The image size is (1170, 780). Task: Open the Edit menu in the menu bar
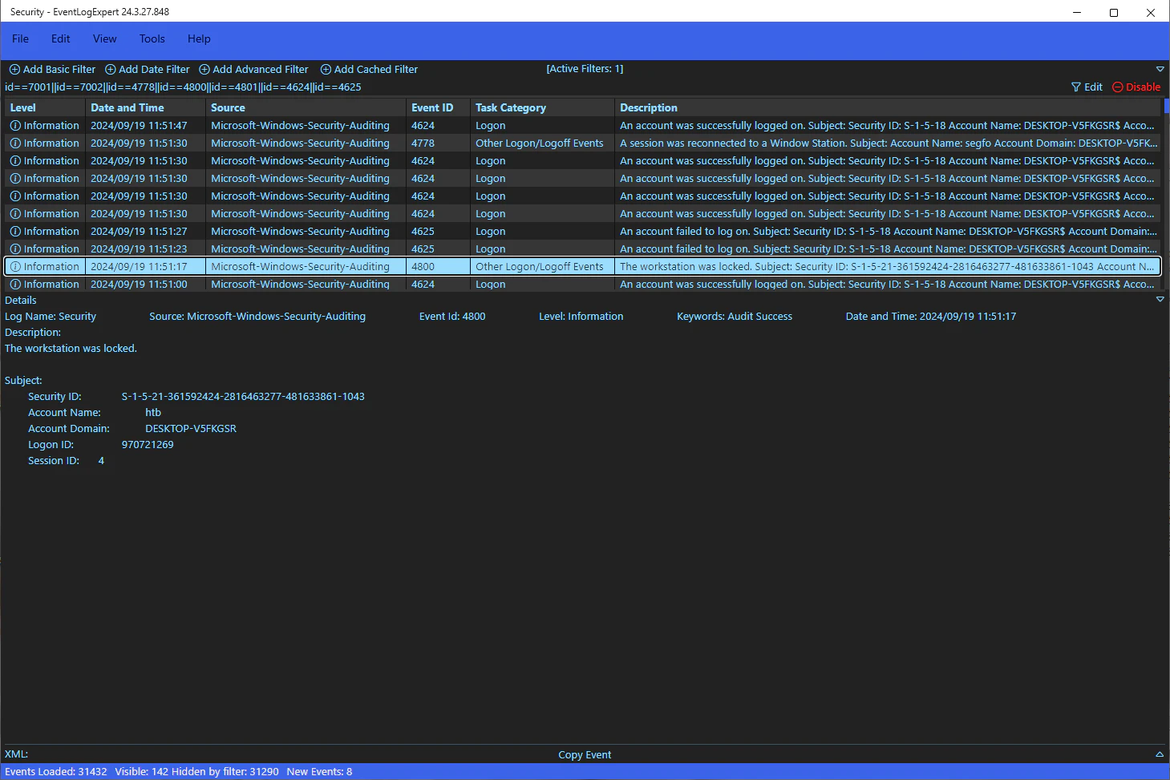pyautogui.click(x=60, y=38)
